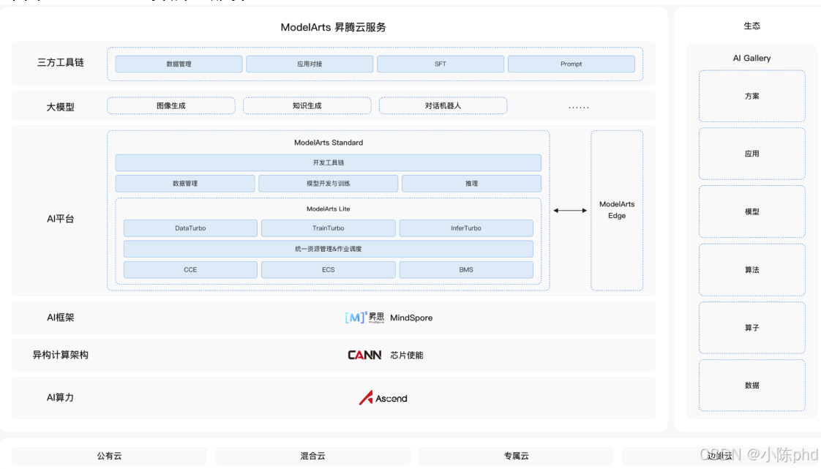Click the 异构计算架构 row label
Image resolution: width=821 pixels, height=469 pixels.
[x=60, y=355]
